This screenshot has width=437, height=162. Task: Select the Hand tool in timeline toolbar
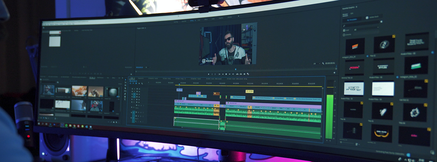[x=125, y=97]
